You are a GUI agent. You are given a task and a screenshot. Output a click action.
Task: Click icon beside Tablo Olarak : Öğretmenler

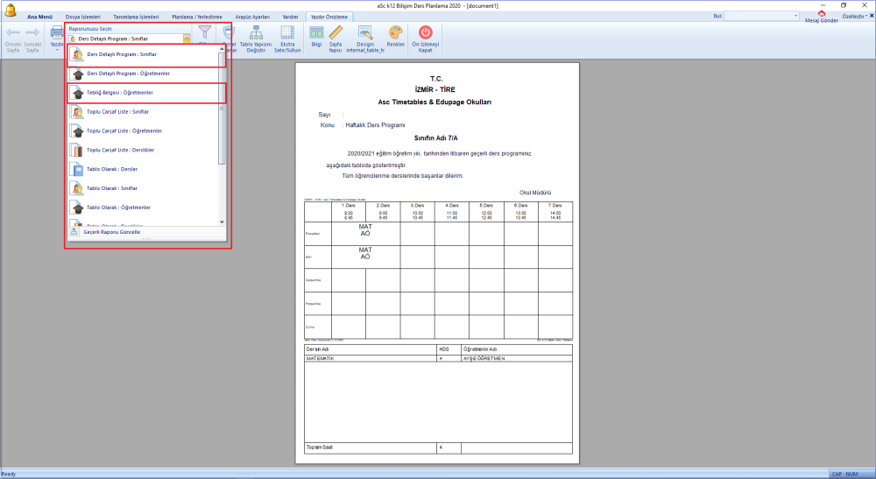78,208
